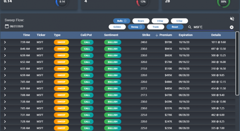Remove Sweep filter via its X icon

(141, 27)
